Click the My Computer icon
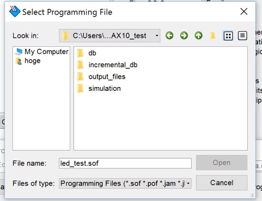 pos(18,52)
